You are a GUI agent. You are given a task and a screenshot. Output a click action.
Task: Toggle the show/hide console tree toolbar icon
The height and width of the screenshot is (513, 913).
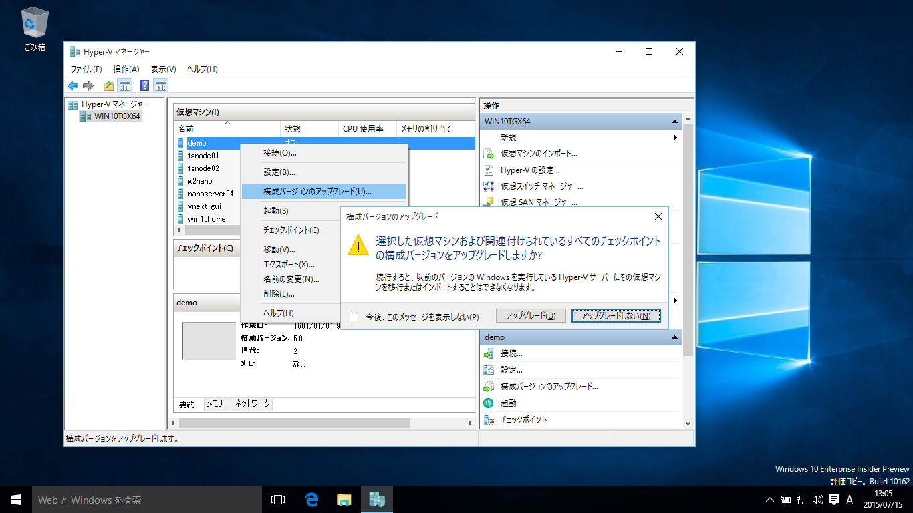tap(124, 85)
